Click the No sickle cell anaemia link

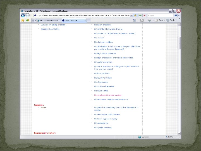[104, 86]
